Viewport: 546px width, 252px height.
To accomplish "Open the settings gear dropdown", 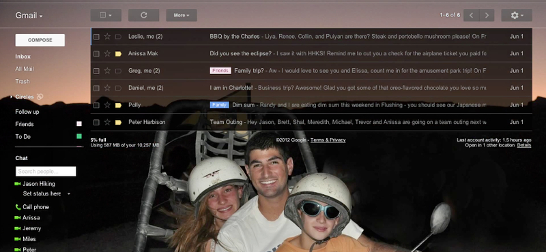I will pos(517,15).
